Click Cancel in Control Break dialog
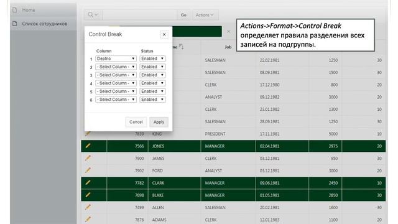 pyautogui.click(x=136, y=122)
